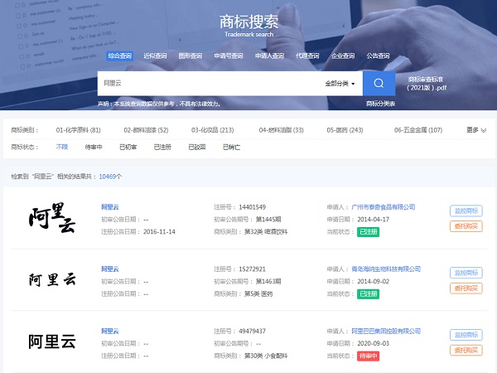Open the 商标分类表 link
The height and width of the screenshot is (373, 497).
point(380,104)
